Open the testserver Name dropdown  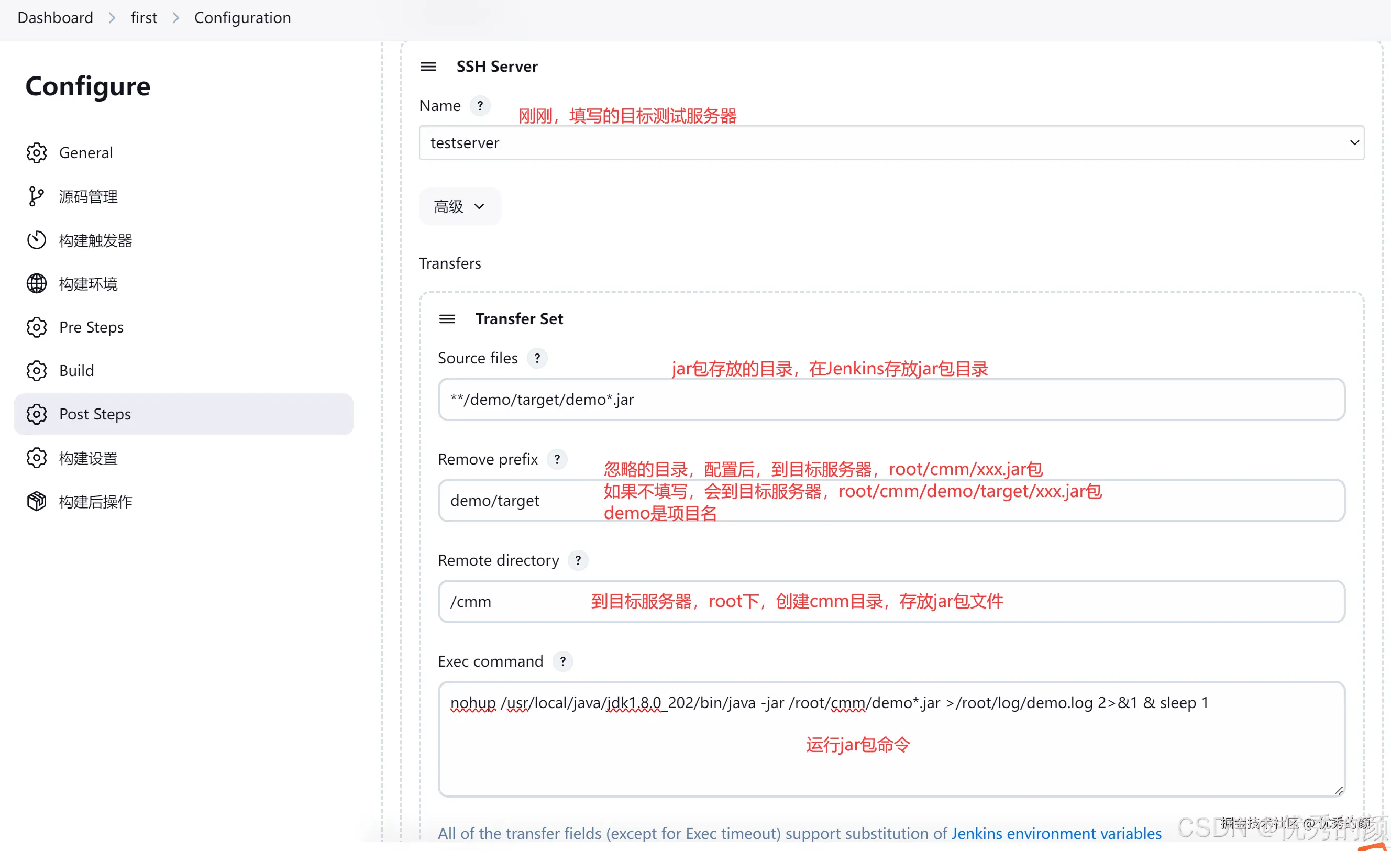[891, 143]
